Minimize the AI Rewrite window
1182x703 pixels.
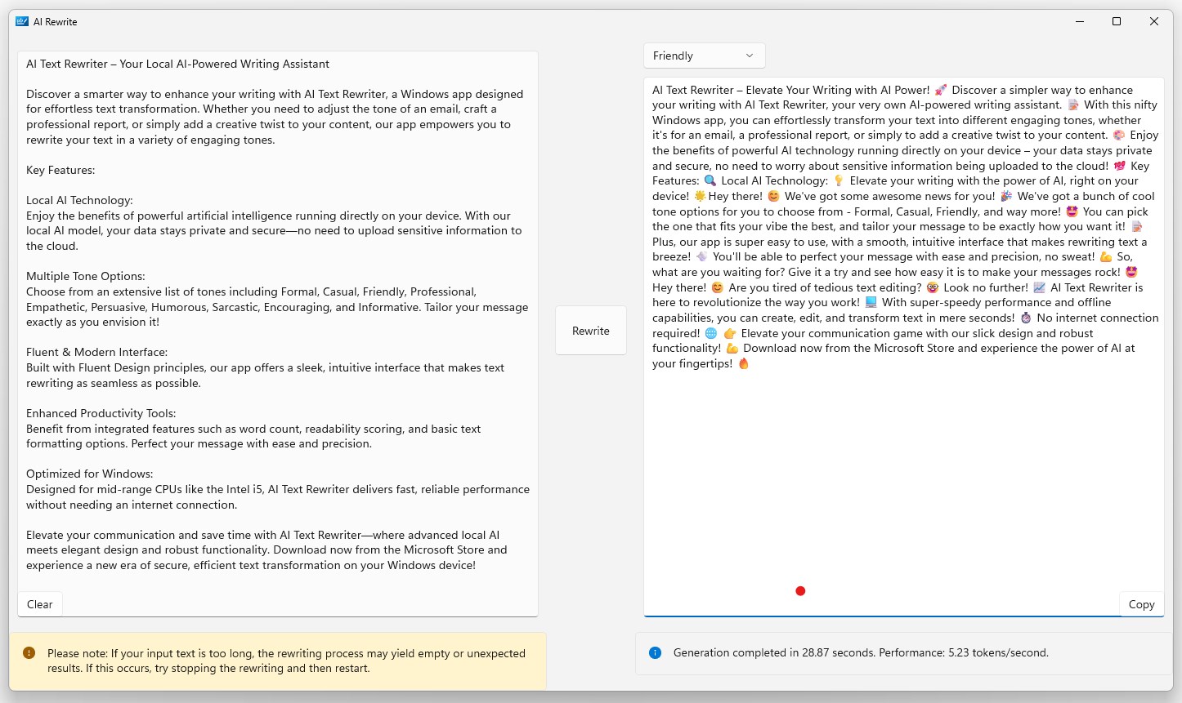[x=1079, y=22]
